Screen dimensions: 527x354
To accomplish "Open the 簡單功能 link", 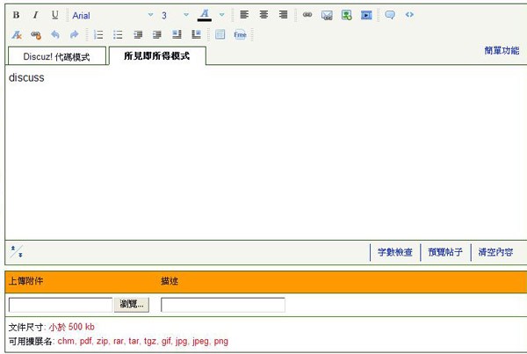I will tap(502, 50).
